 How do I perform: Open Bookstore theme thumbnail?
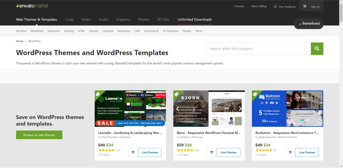click(287, 108)
